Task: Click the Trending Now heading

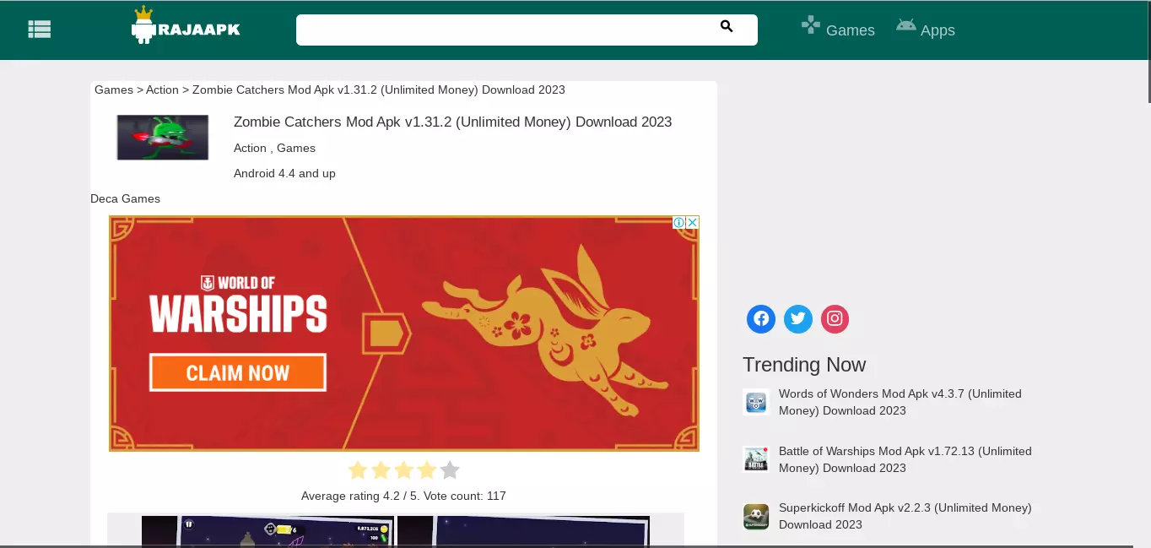Action: 804,365
